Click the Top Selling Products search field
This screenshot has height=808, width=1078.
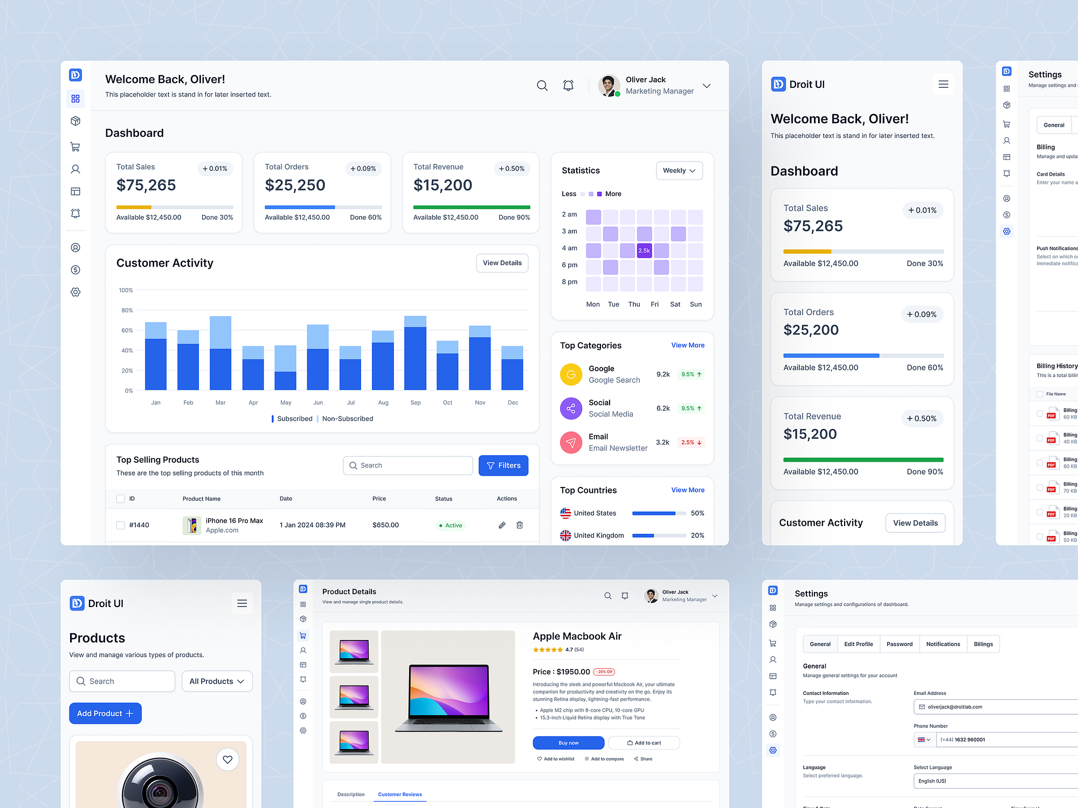click(x=408, y=465)
